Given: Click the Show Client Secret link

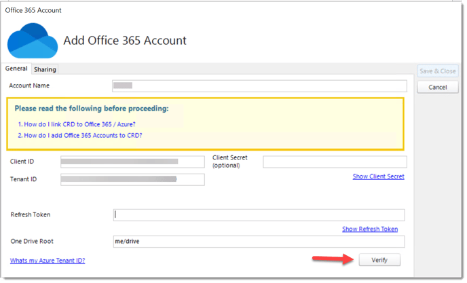Looking at the screenshot, I should click(379, 177).
